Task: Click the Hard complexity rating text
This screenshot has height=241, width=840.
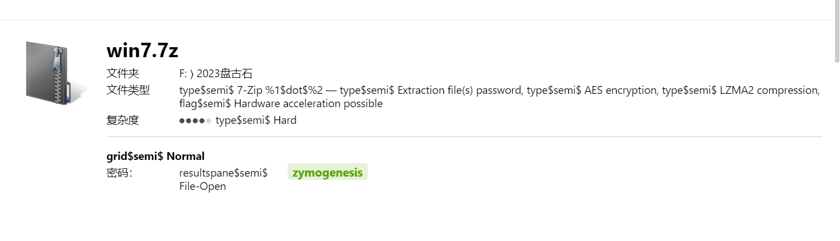Action: click(256, 120)
